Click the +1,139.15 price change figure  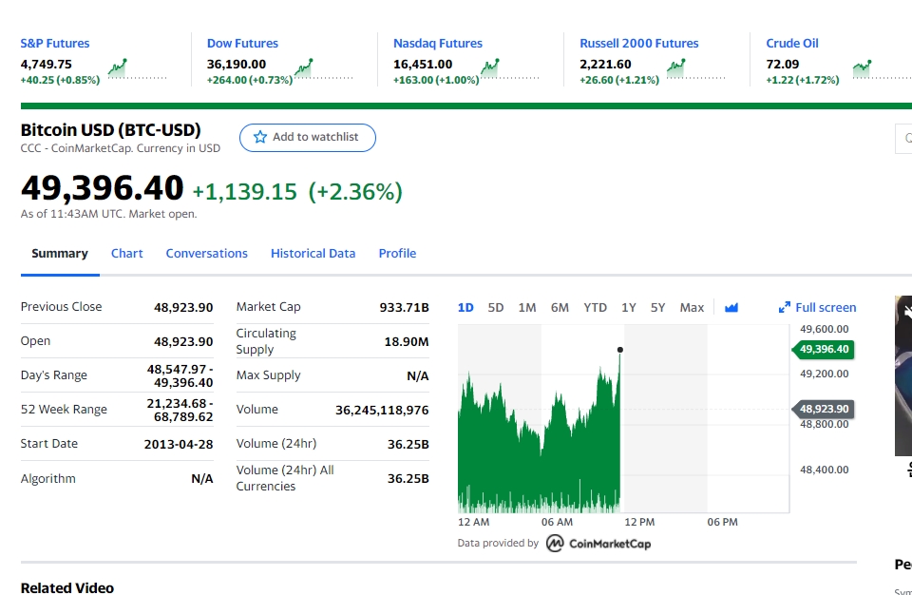click(x=245, y=192)
